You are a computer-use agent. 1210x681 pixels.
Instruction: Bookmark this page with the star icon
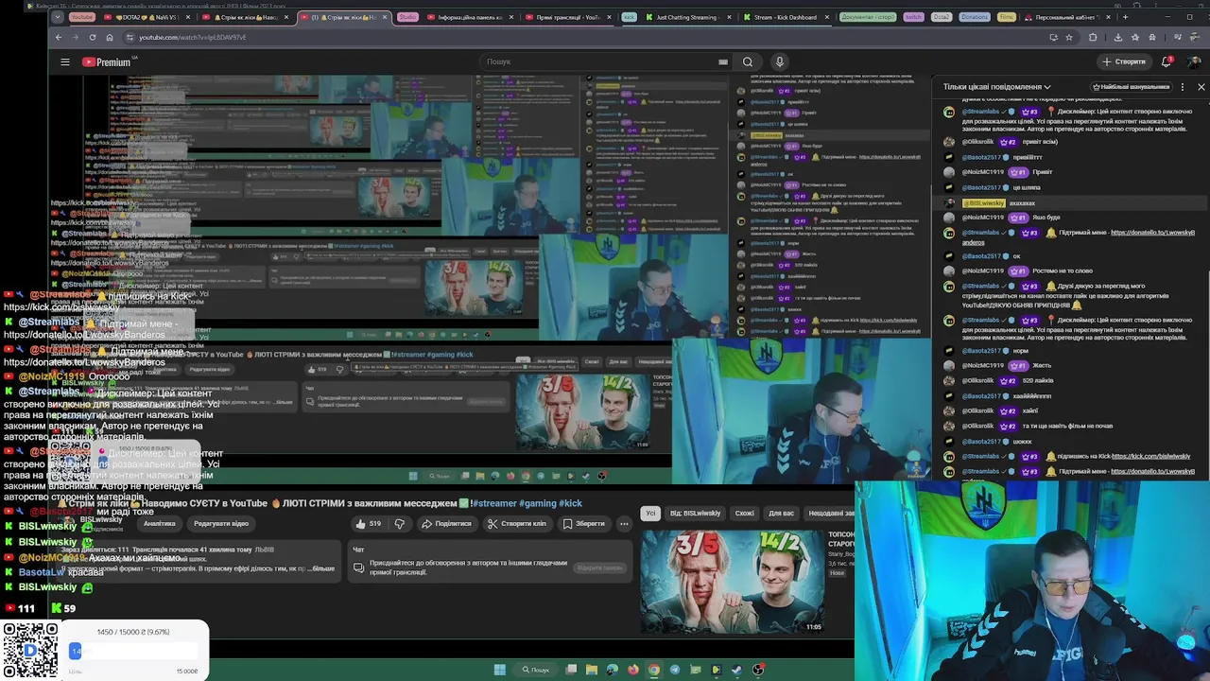tap(1069, 37)
